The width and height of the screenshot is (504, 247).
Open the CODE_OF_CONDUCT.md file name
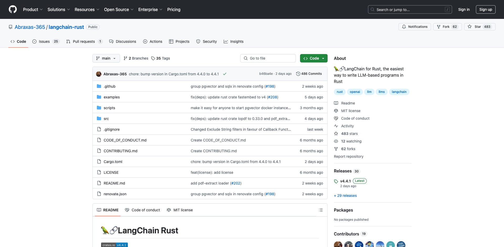pos(125,140)
